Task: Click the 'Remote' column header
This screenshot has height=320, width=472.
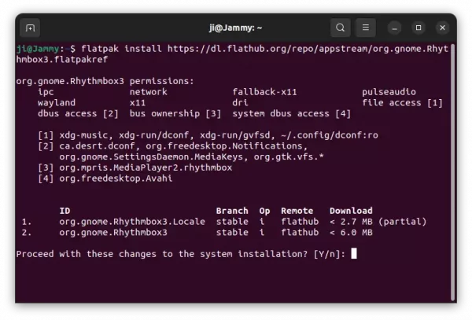Action: [x=297, y=211]
